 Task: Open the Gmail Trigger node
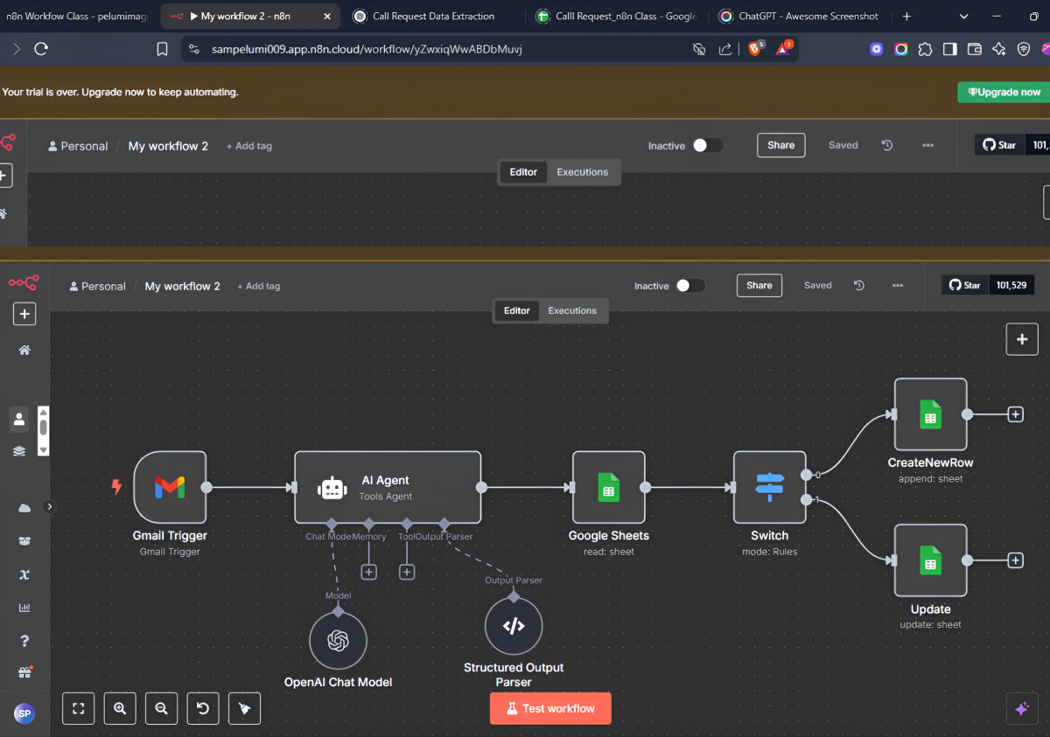170,487
